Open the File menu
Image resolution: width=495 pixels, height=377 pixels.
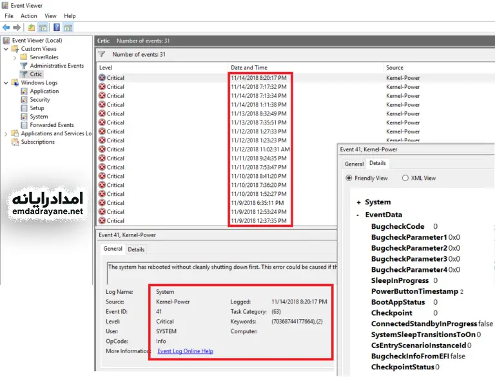pyautogui.click(x=9, y=15)
